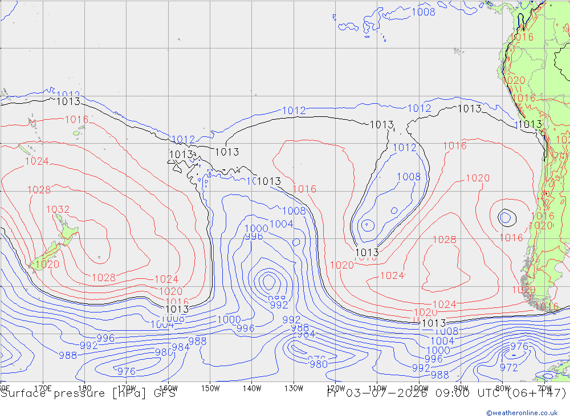Select the red "1032" isobar label
This screenshot has width=570, height=418.
click(58, 209)
